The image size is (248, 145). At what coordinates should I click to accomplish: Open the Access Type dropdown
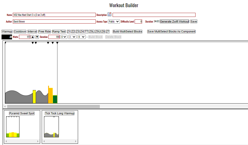[114, 21]
